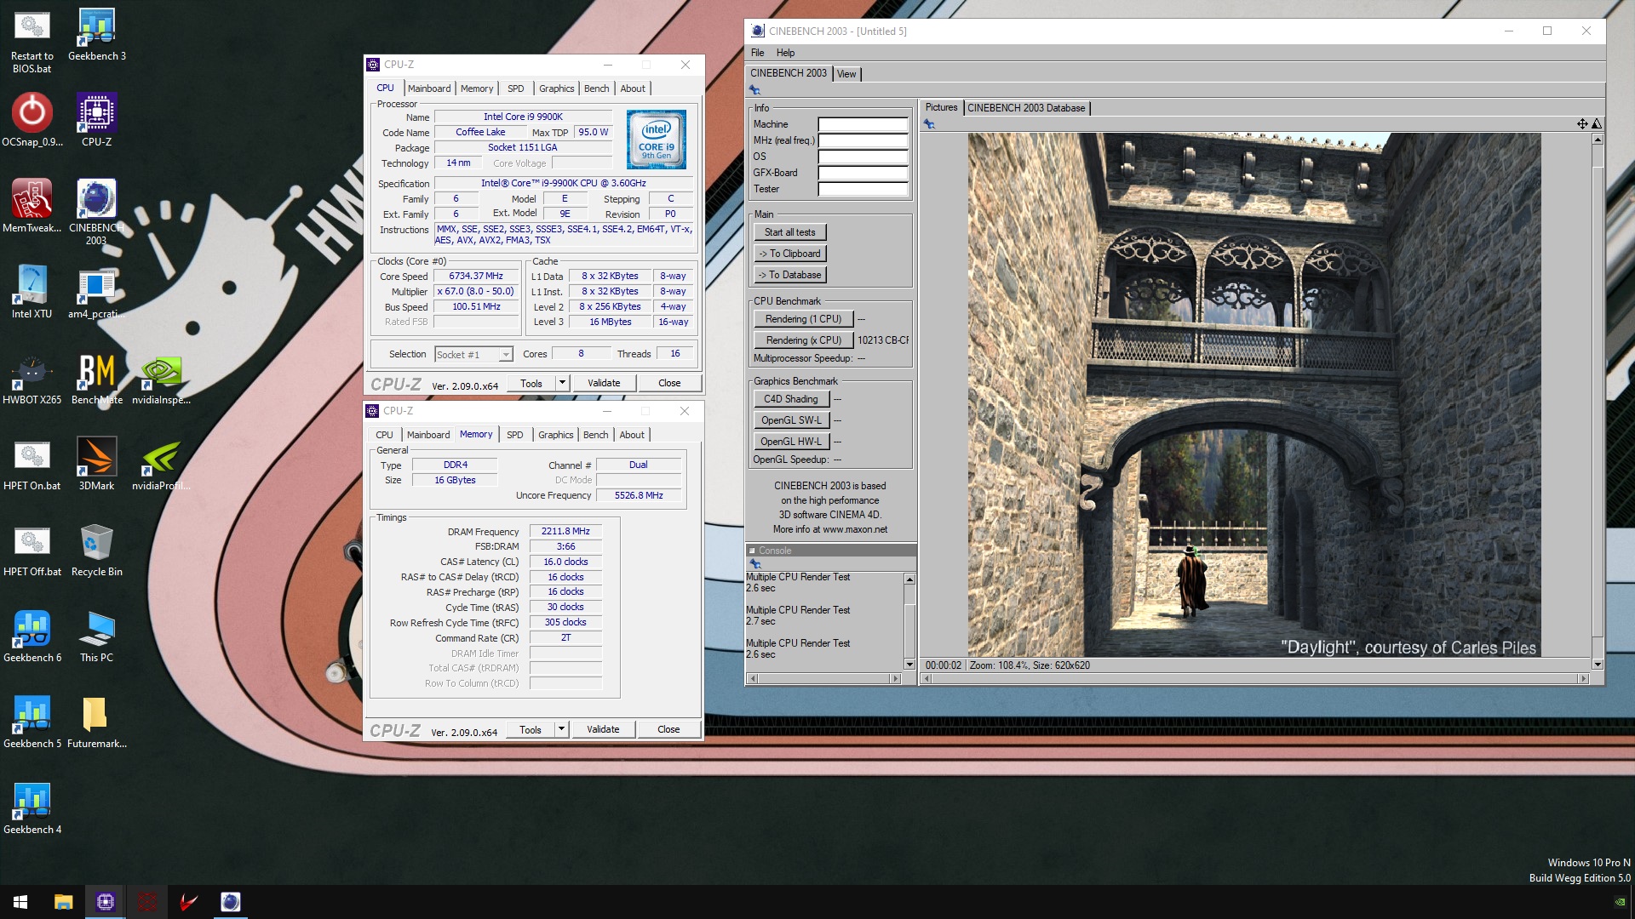Run the OpenGL SW-L benchmark

(x=791, y=420)
